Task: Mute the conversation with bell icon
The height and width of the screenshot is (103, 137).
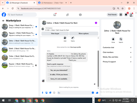Action: point(113,39)
